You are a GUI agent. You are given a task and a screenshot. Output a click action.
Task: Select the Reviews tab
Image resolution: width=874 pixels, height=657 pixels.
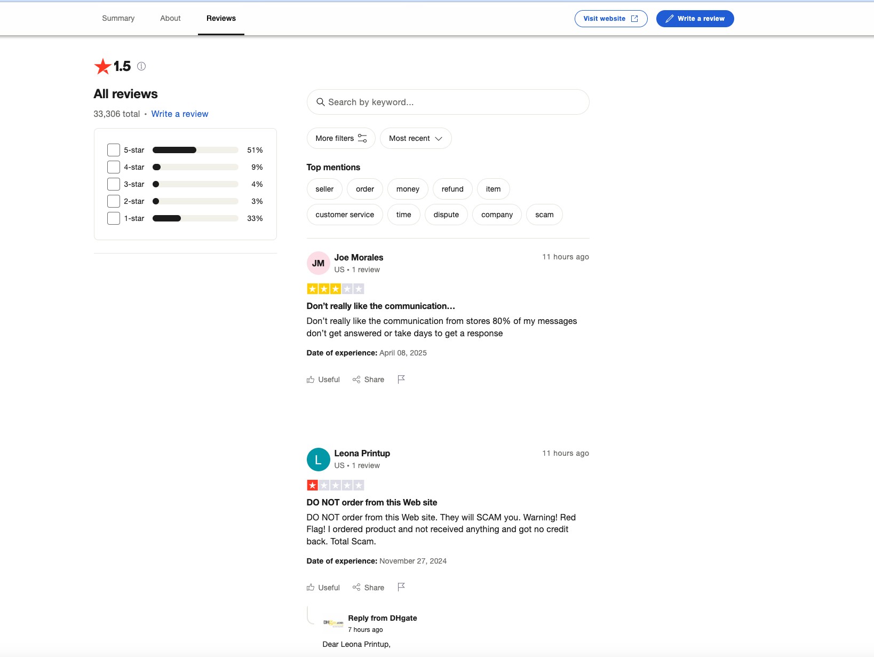click(221, 18)
